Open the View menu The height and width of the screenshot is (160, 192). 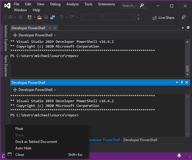40,4
